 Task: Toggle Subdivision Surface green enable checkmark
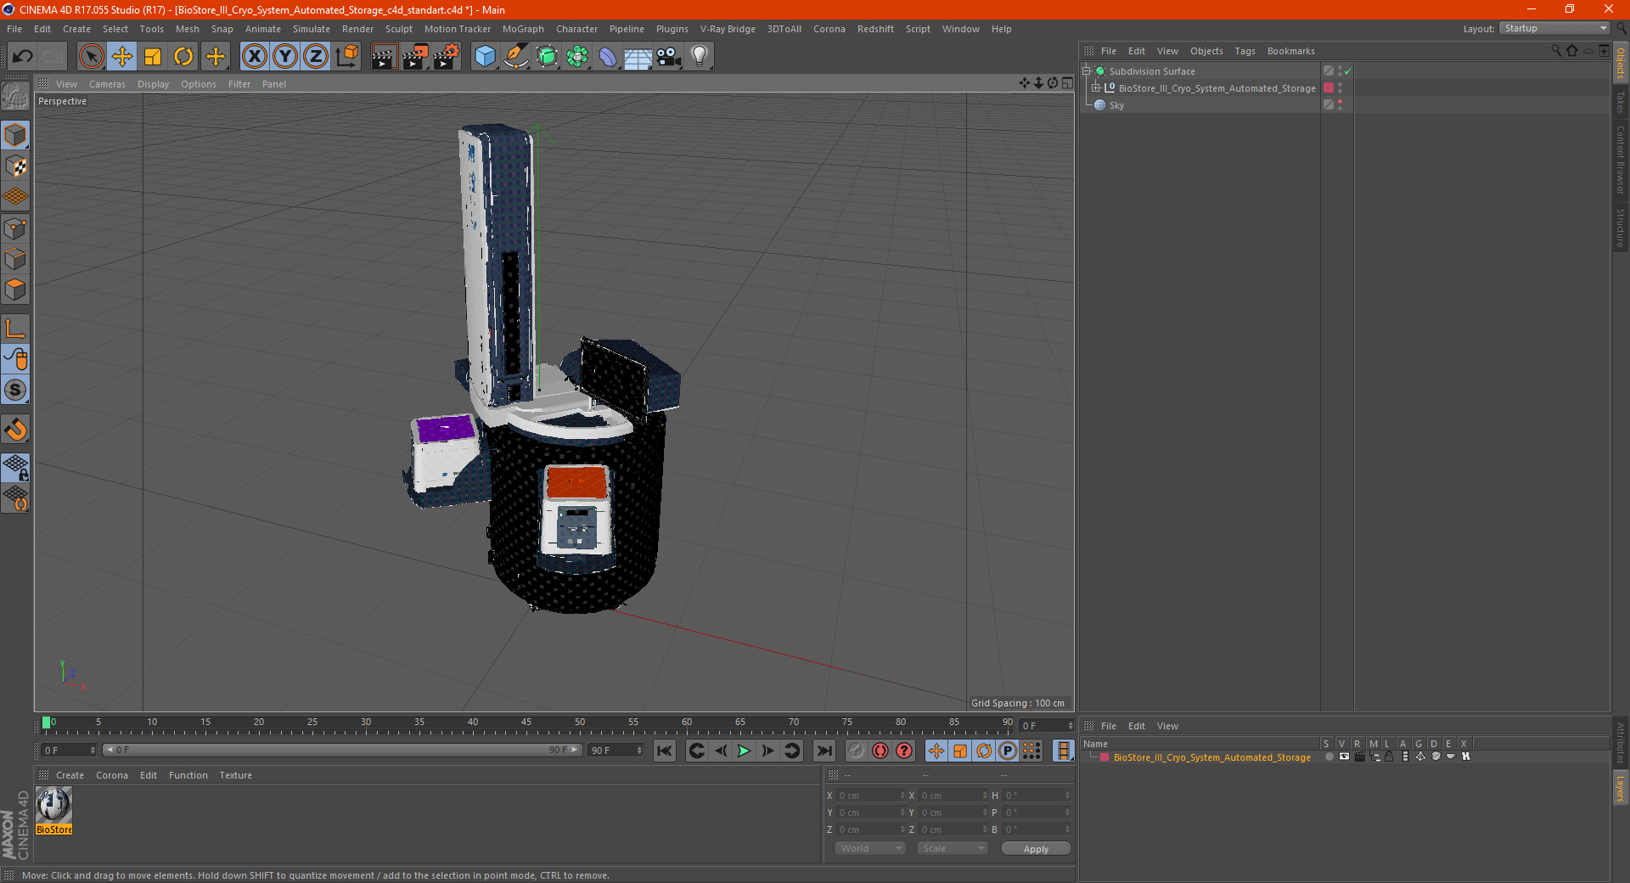1347,71
